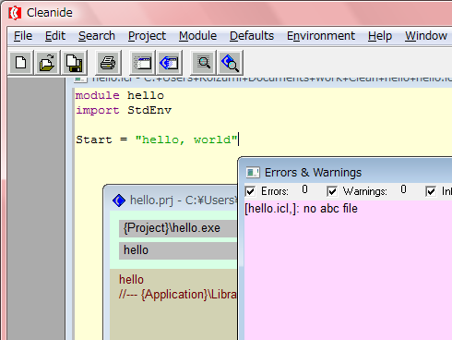This screenshot has width=452, height=340.
Task: Click the "hello, world" string in editor
Action: pos(186,140)
